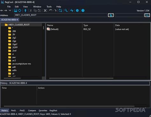Click the tree pane vertical scrollbar thumb
The image size is (151, 117).
coord(43,28)
